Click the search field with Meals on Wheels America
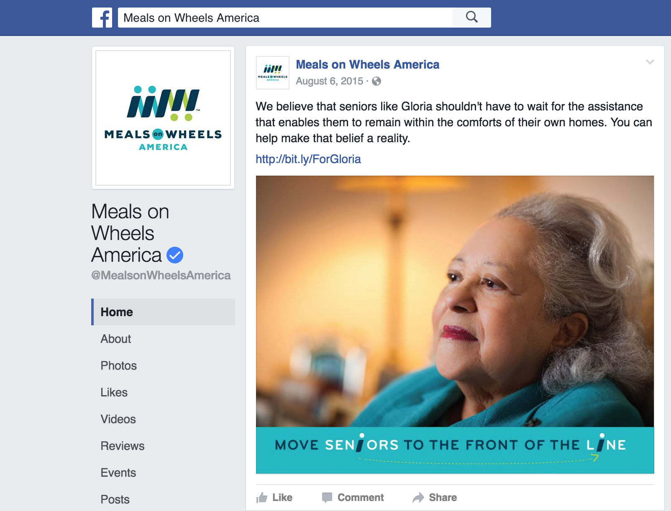 pos(285,18)
